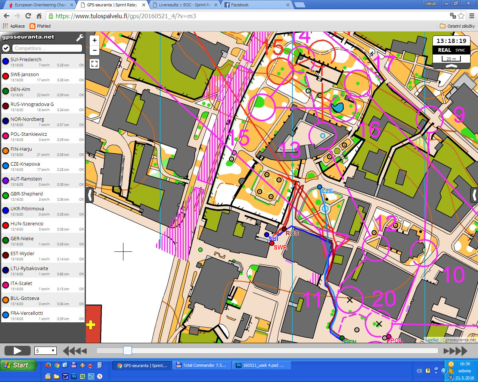Screen dimensions: 478x382
Task: Open the playback speed dropdown
Action: (x=45, y=351)
